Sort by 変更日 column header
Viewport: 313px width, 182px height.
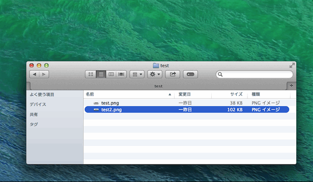pyautogui.click(x=193, y=94)
